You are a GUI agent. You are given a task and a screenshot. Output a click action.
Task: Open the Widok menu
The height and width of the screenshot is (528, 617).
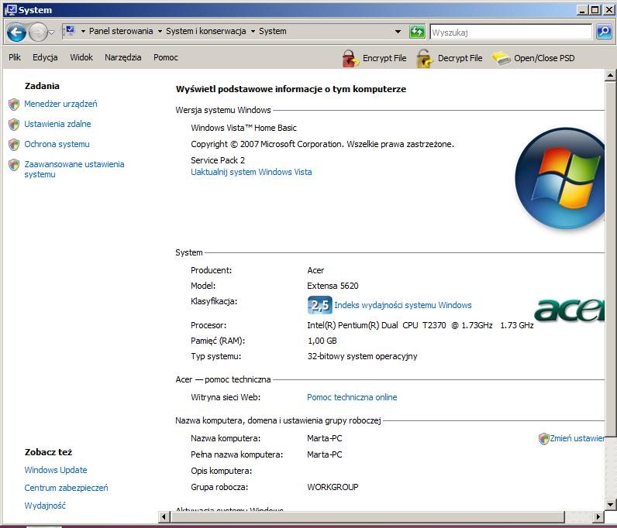pos(81,57)
